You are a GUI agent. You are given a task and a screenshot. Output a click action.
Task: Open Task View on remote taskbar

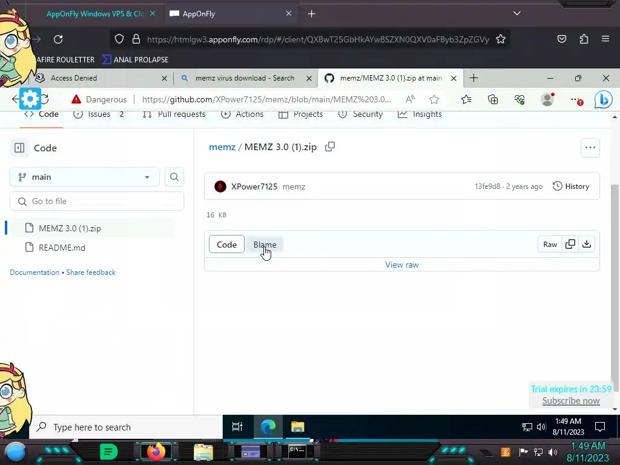pyautogui.click(x=237, y=427)
